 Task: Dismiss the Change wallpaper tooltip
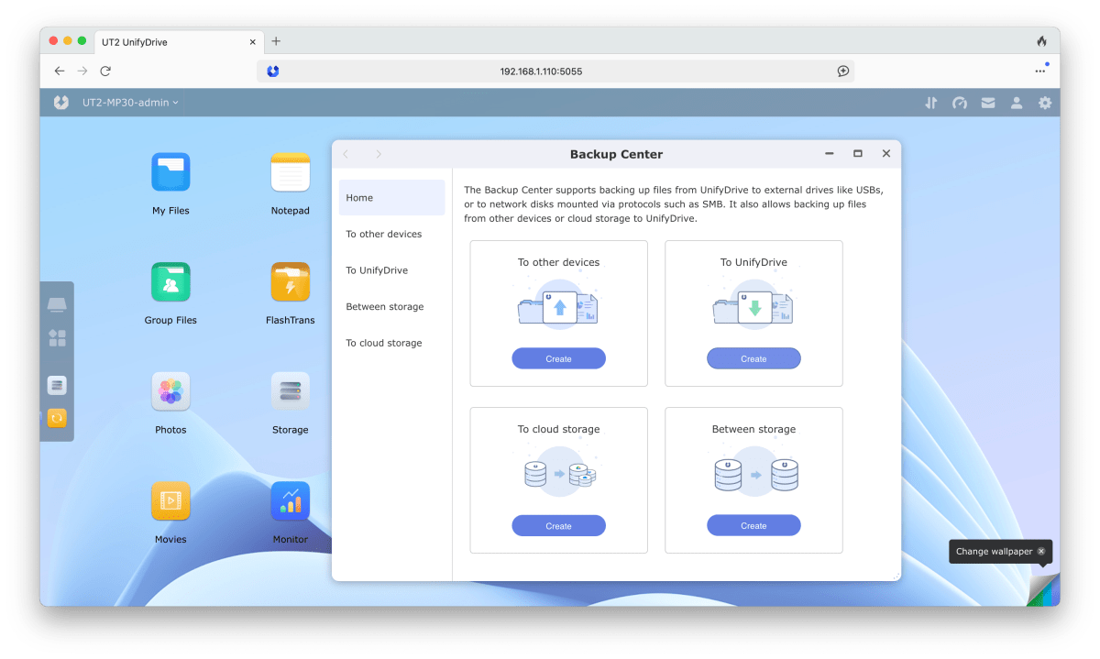point(1040,551)
